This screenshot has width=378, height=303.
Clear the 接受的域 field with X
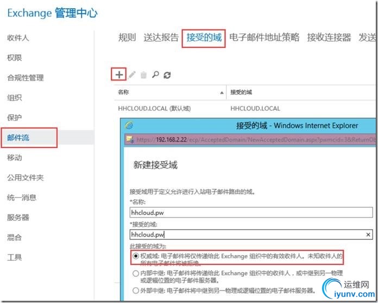[x=368, y=234]
